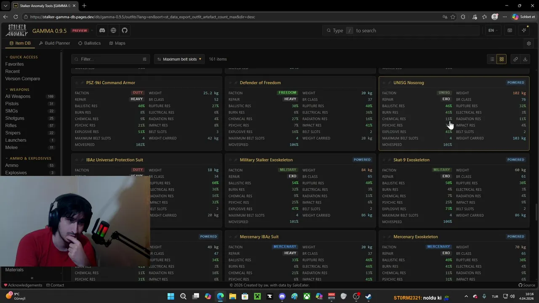
Task: Open a new browser tab
Action: coord(84,5)
